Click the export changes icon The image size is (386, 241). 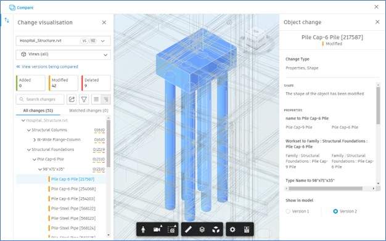(72, 99)
